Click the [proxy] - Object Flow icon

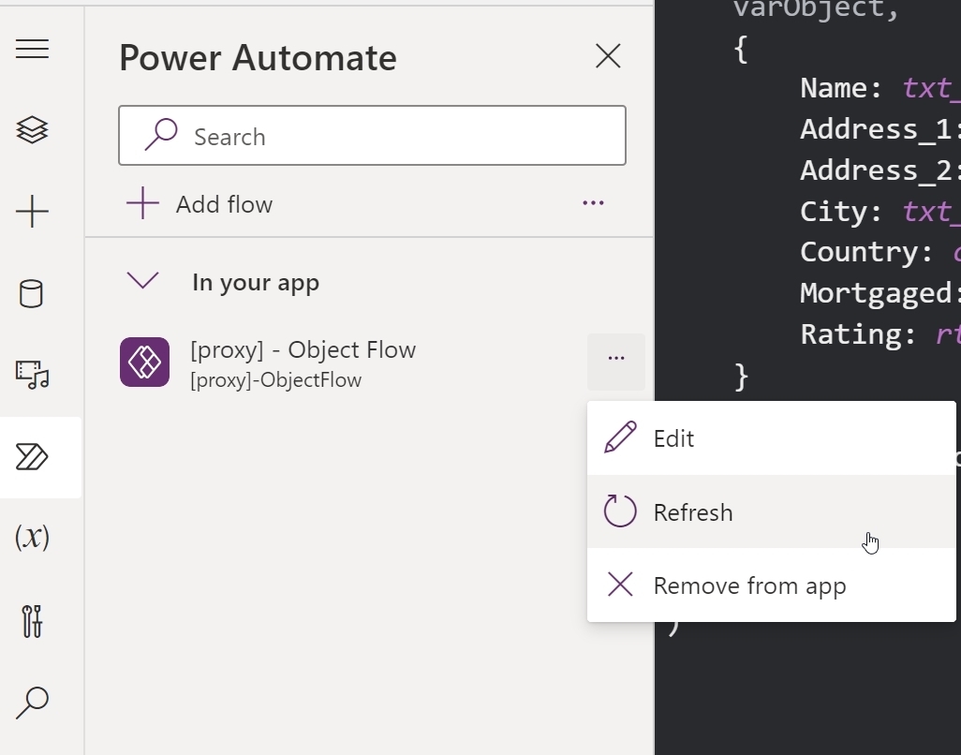point(144,361)
